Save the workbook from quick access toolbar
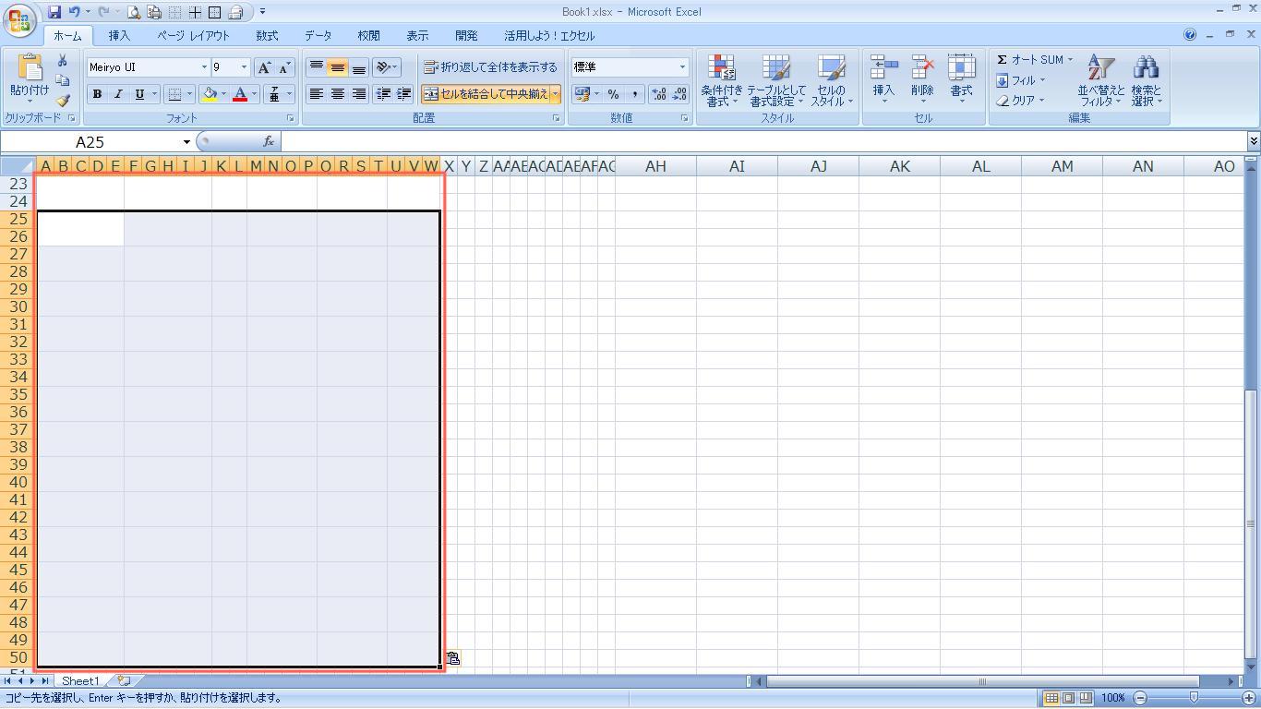This screenshot has height=709, width=1261. click(x=54, y=12)
